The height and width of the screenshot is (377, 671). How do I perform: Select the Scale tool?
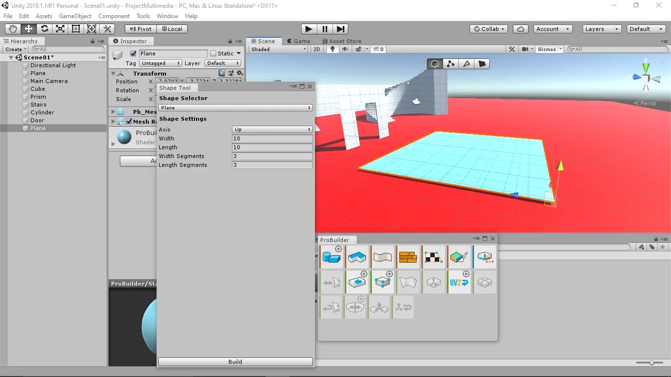click(60, 29)
